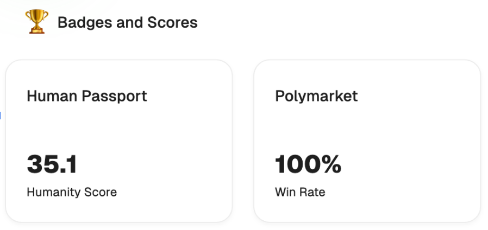Click the 100% win rate value
This screenshot has width=488, height=230.
pos(308,164)
